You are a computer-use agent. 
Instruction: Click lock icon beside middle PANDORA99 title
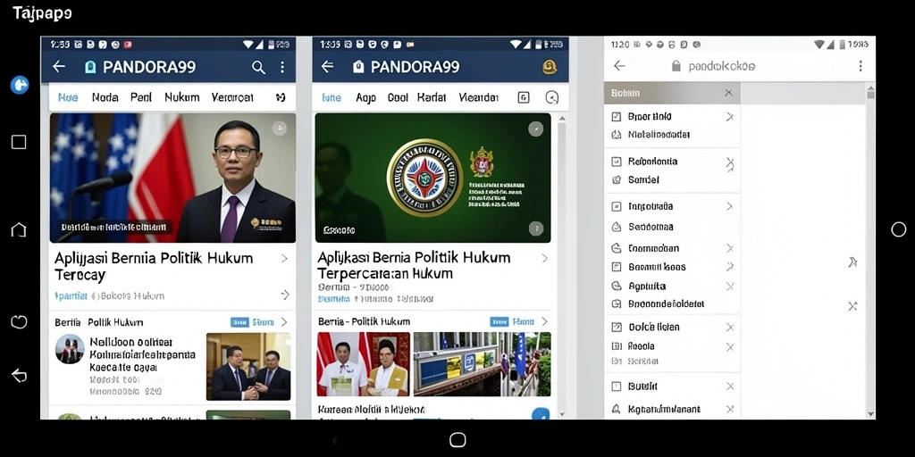358,67
